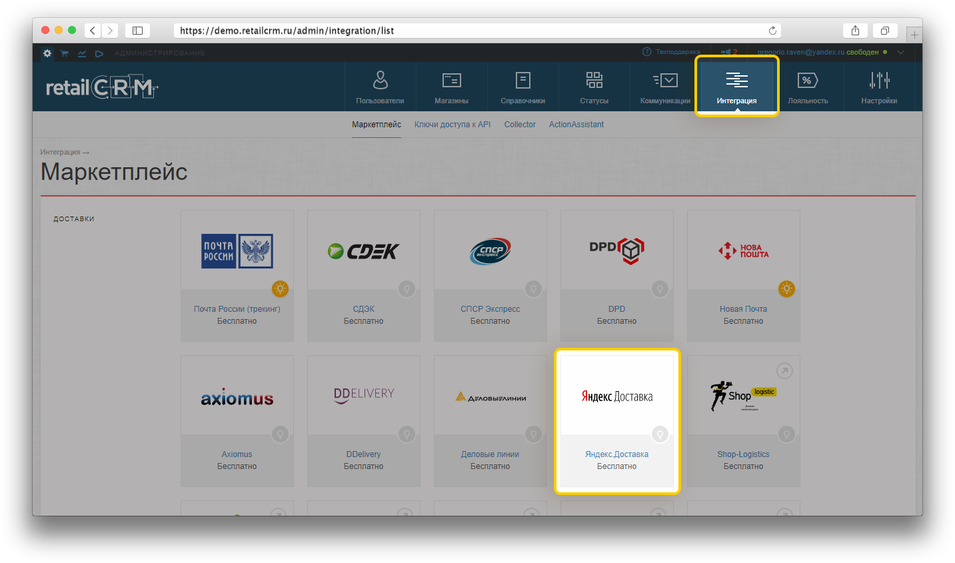Image resolution: width=955 pixels, height=563 pixels.
Task: Switch to the Маркетплейс tab
Action: pyautogui.click(x=377, y=125)
